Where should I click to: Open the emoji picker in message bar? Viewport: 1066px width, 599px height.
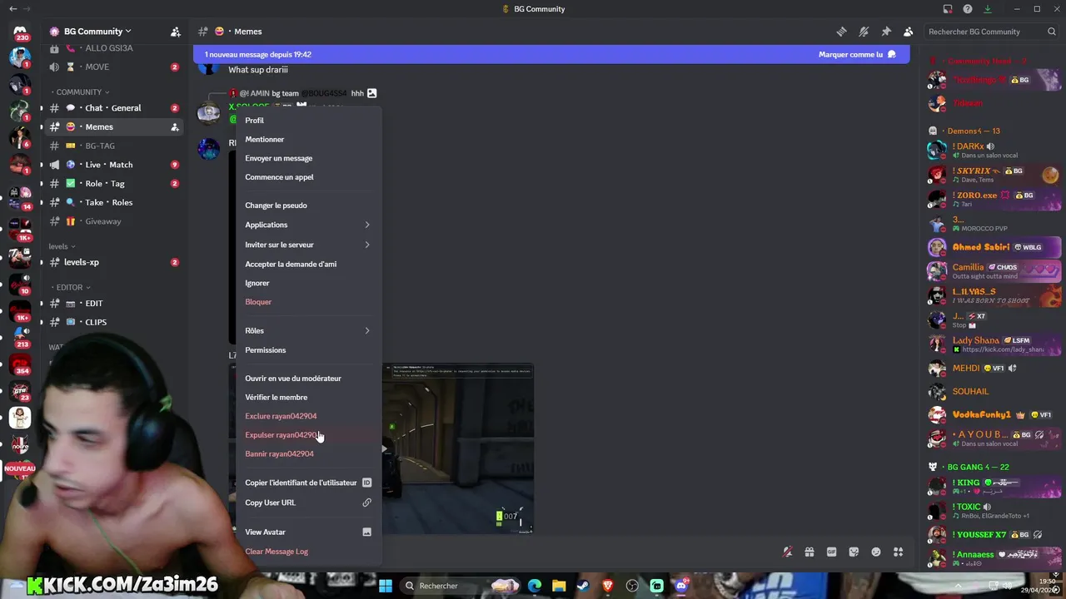click(x=876, y=552)
